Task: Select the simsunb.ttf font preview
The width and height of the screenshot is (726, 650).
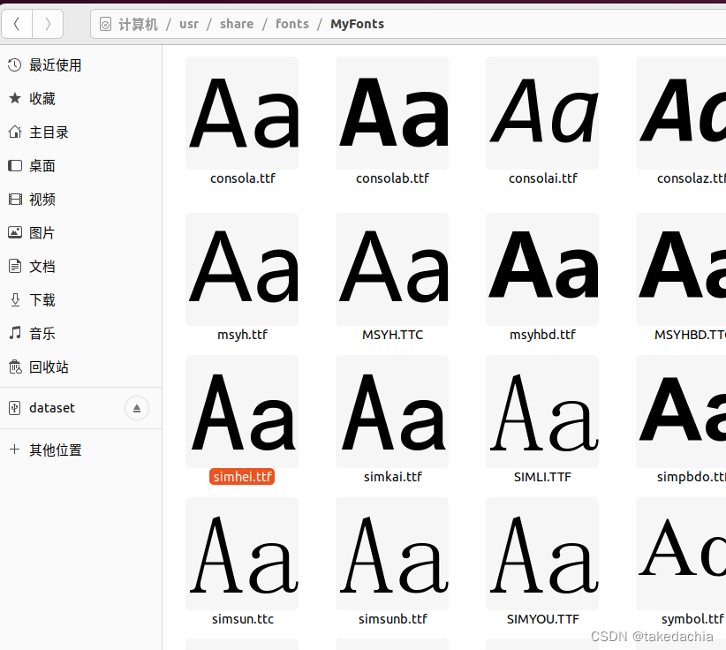Action: (392, 554)
